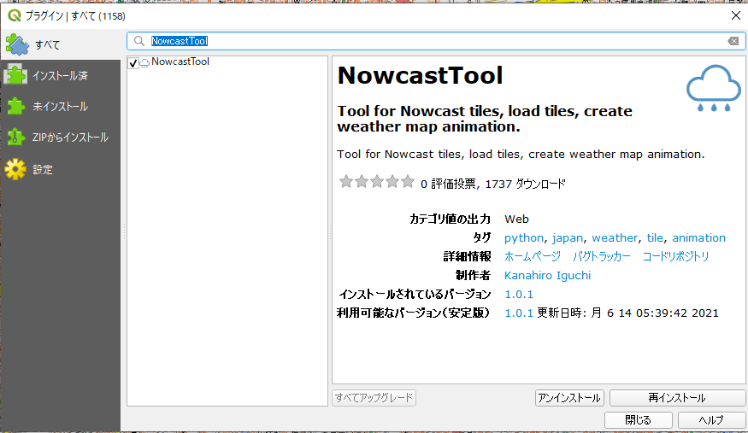This screenshot has height=433, width=748.
Task: Open the ZIPからインストール tab
Action: pos(61,138)
